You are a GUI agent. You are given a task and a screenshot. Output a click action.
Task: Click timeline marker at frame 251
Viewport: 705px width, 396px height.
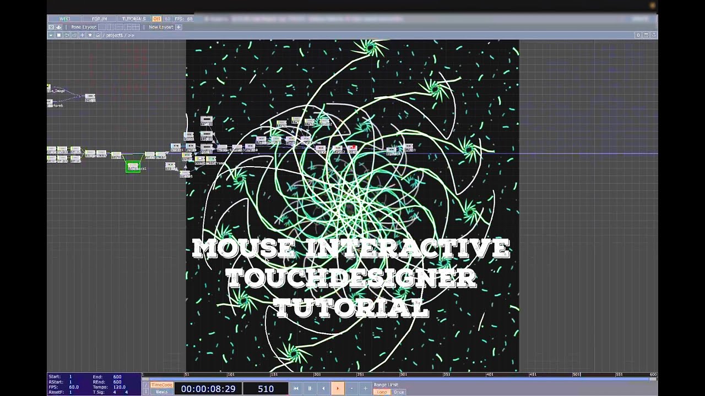pyautogui.click(x=360, y=375)
